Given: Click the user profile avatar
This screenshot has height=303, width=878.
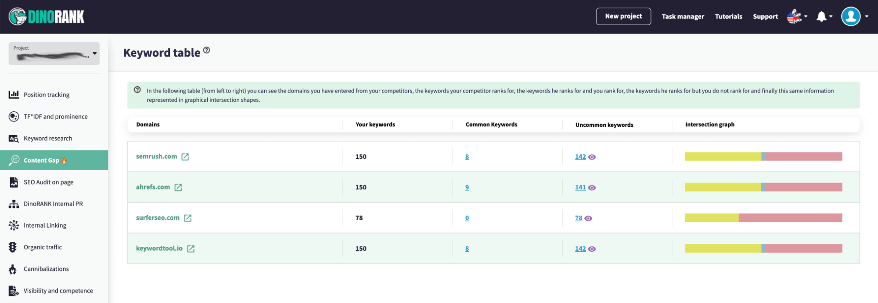Looking at the screenshot, I should 851,17.
